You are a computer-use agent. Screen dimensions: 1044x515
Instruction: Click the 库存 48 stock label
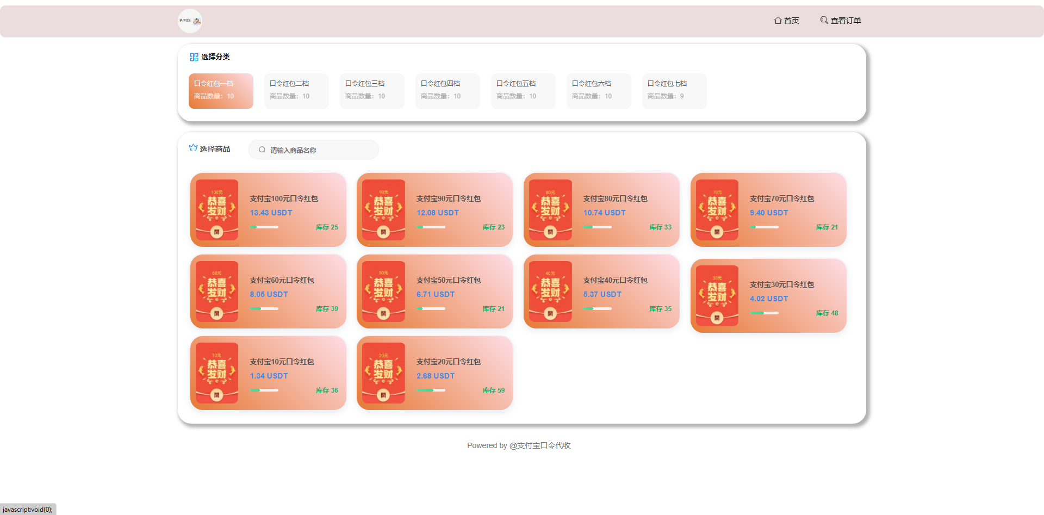pyautogui.click(x=827, y=313)
